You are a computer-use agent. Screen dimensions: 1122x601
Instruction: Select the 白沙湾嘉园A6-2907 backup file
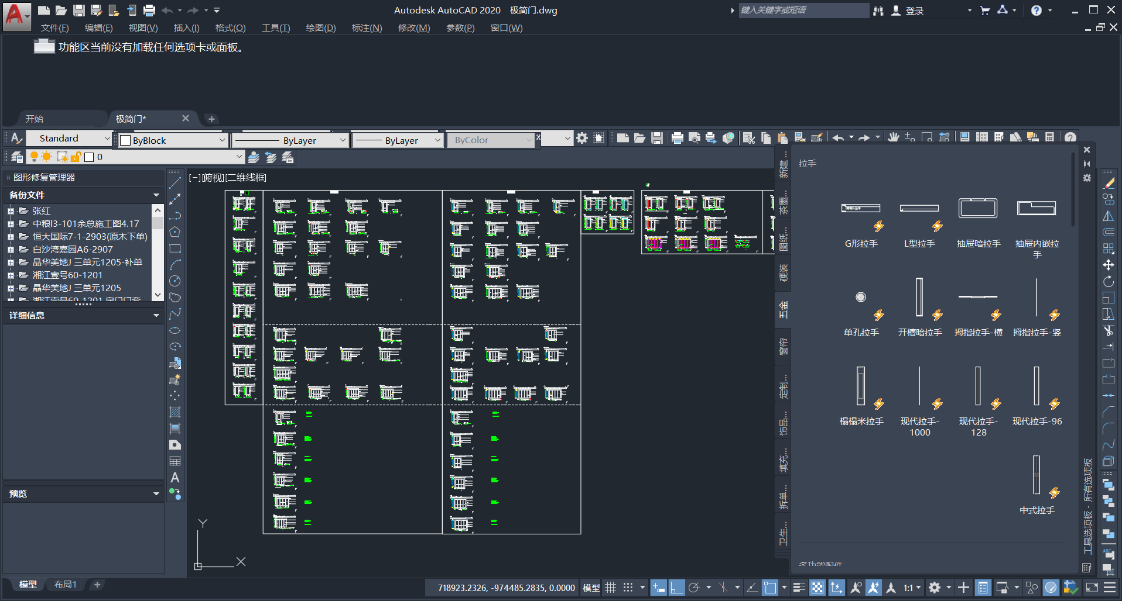(73, 250)
